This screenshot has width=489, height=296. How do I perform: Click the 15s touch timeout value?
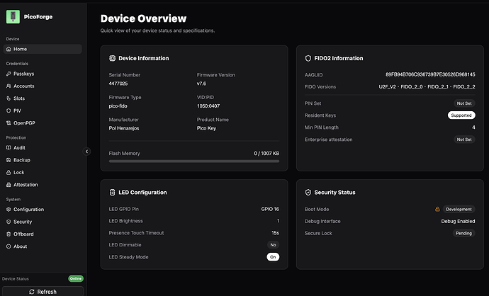275,233
